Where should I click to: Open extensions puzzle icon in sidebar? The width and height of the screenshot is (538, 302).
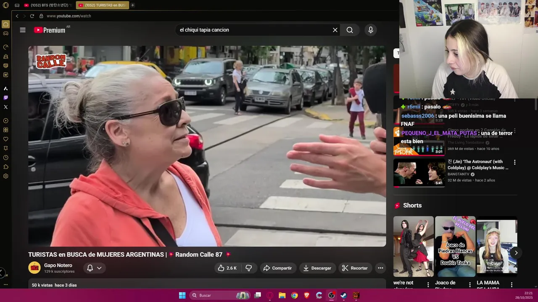coord(5,167)
